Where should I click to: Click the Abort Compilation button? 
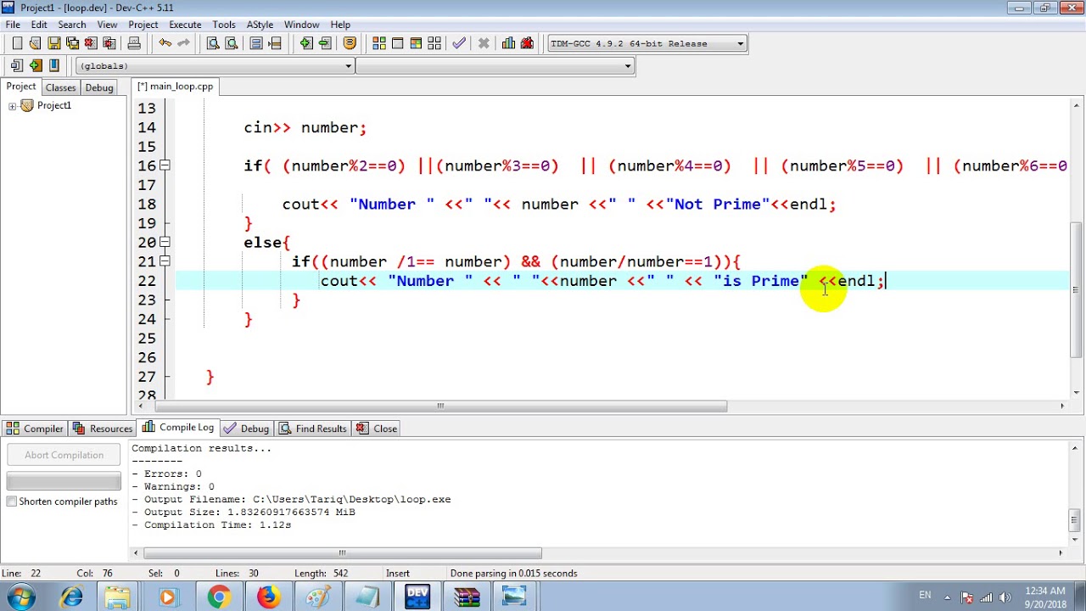click(x=64, y=455)
